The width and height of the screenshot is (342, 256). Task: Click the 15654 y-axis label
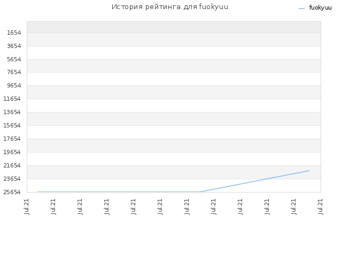12,126
